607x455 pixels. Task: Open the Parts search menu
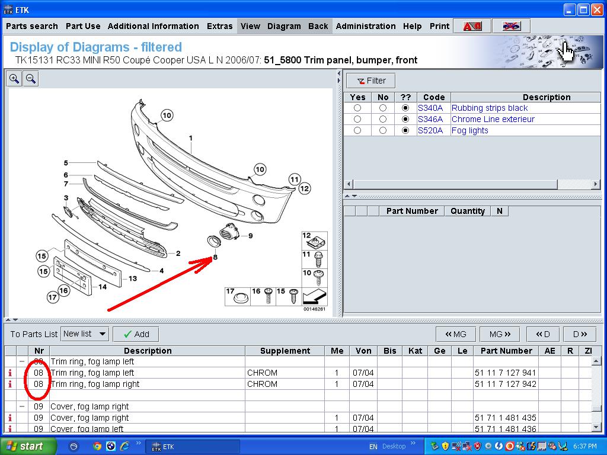32,26
